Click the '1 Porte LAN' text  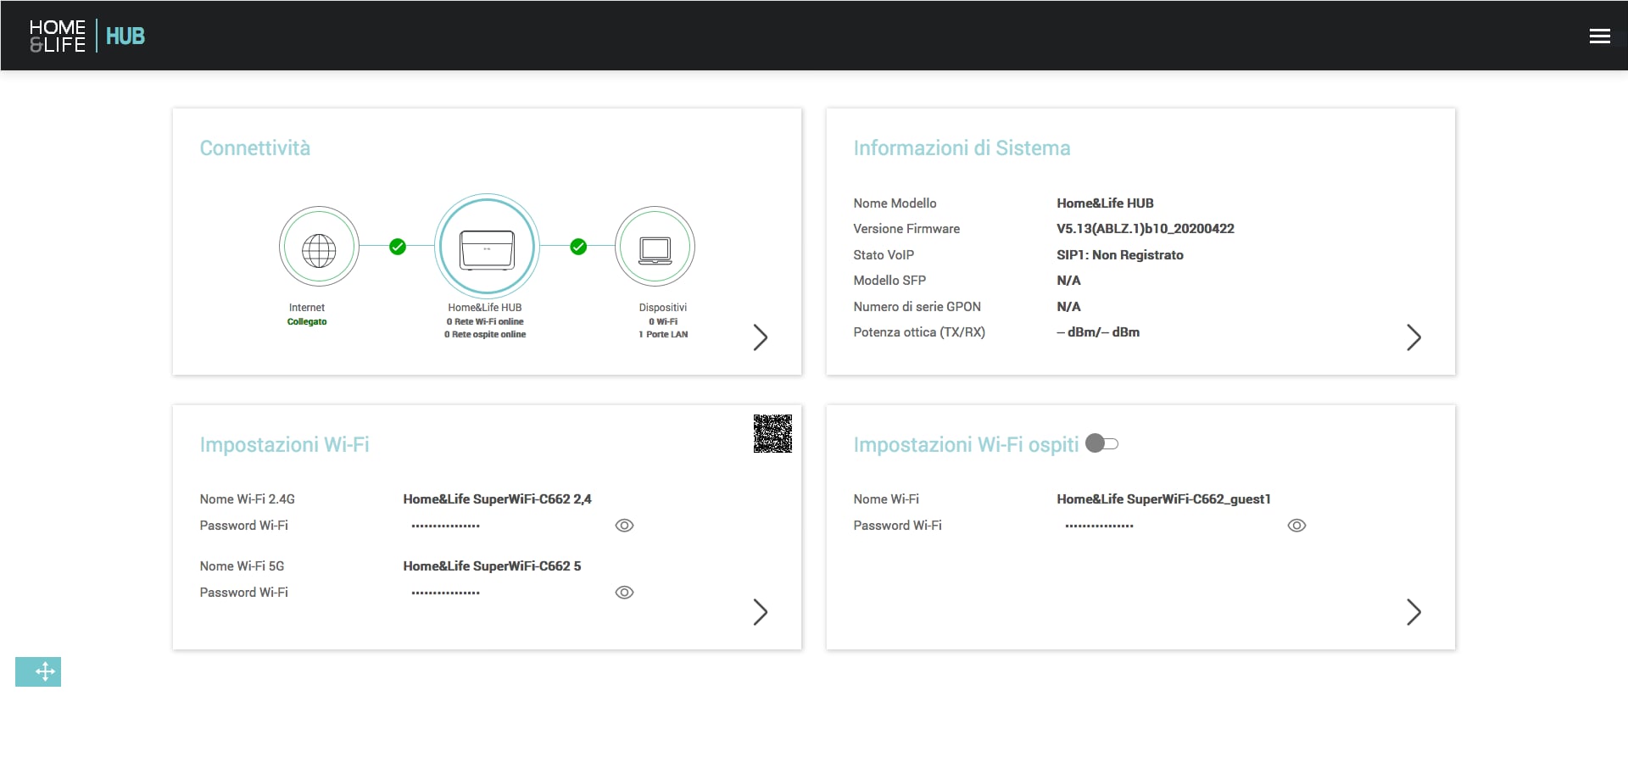(663, 334)
